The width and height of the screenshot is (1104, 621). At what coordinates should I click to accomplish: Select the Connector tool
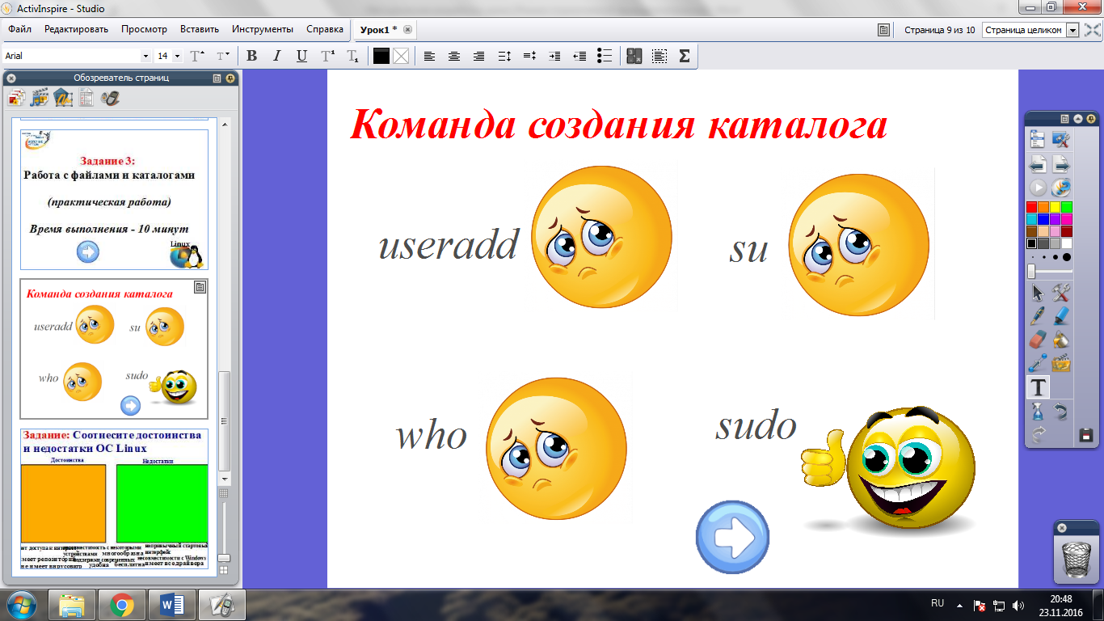pos(1038,363)
